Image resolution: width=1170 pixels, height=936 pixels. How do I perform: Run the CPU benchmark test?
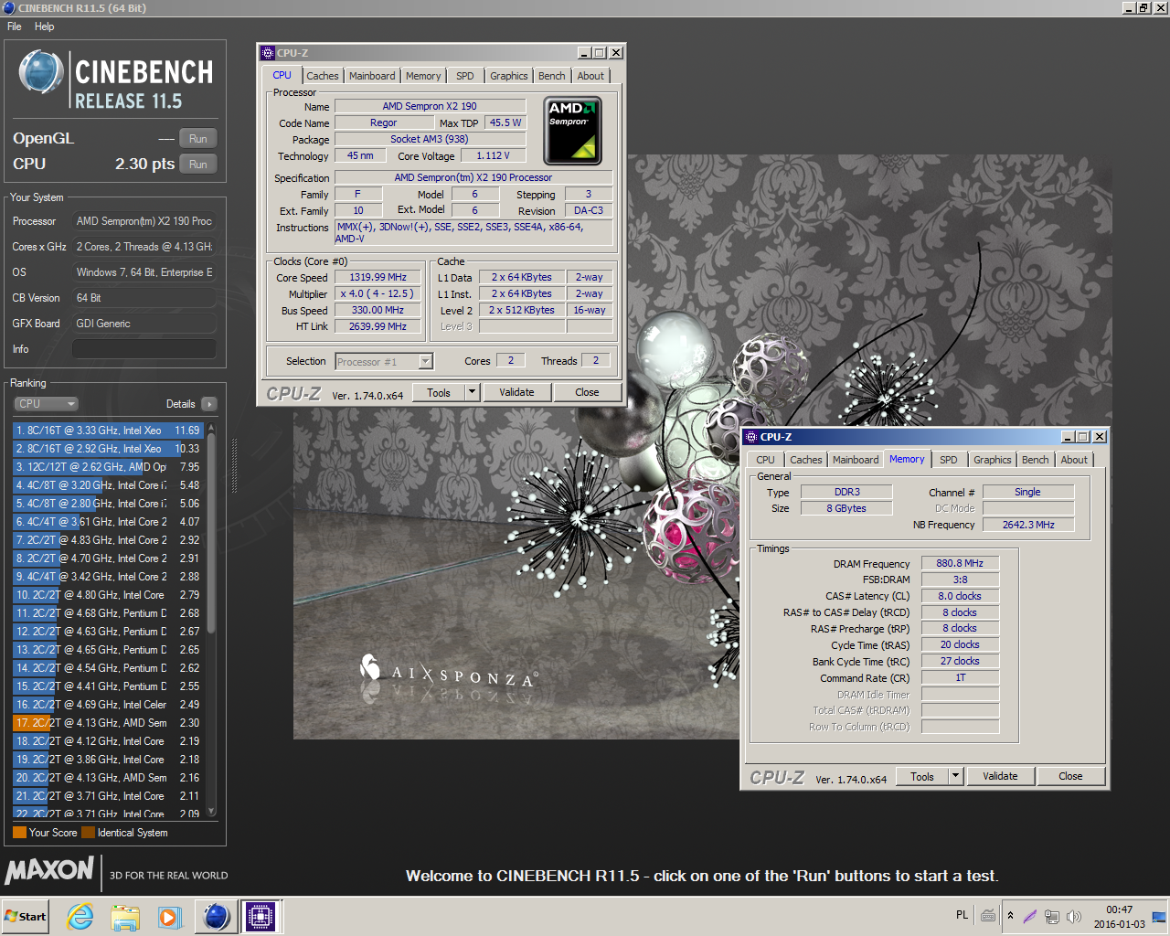(198, 165)
